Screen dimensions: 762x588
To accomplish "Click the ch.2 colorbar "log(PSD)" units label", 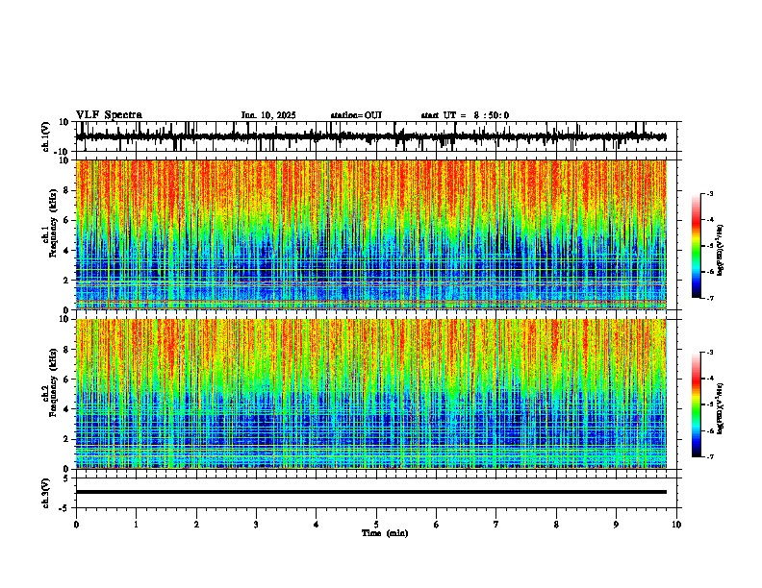I will pos(720,409).
